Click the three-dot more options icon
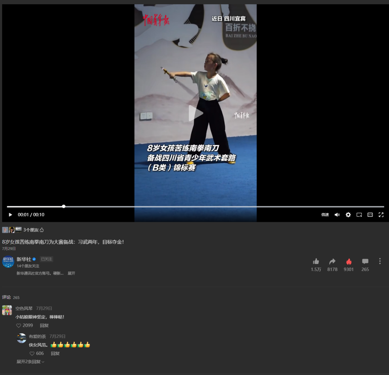The image size is (389, 375). click(x=379, y=261)
